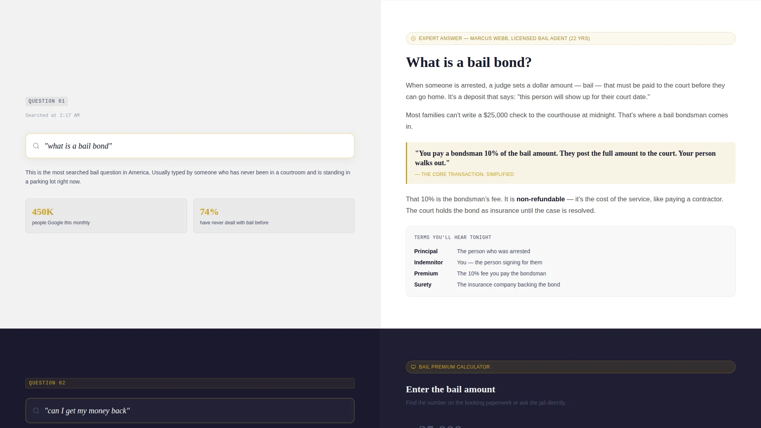Click "You — the person signing for them" definition
Image resolution: width=761 pixels, height=428 pixels.
pyautogui.click(x=499, y=262)
